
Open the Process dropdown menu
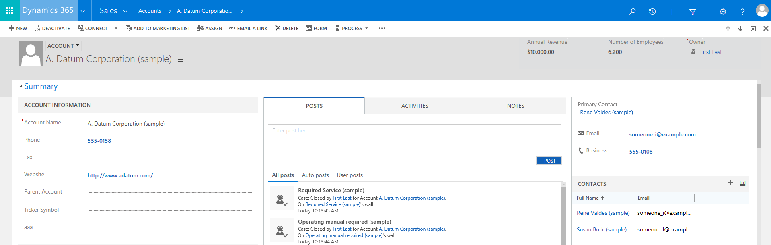pos(352,28)
